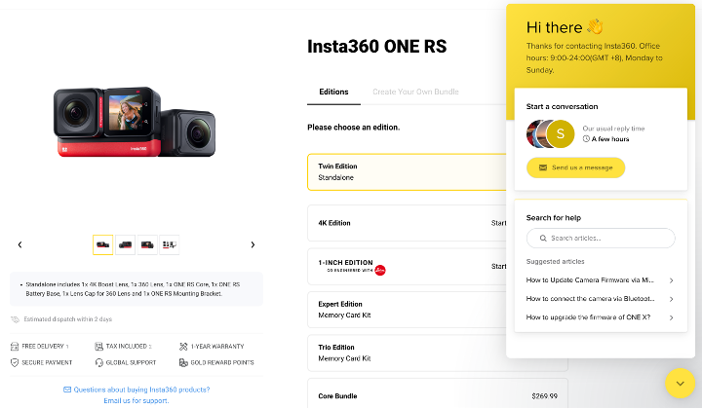Click the previous image arrow in the gallery
This screenshot has width=702, height=409.
point(20,244)
